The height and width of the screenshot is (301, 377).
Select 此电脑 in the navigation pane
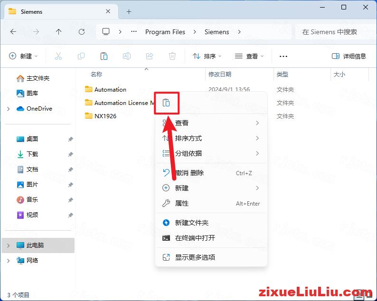click(38, 245)
